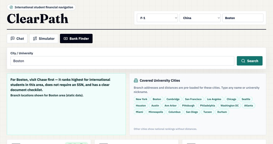Choose the Tucson chip
The image size is (273, 144).
(208, 112)
